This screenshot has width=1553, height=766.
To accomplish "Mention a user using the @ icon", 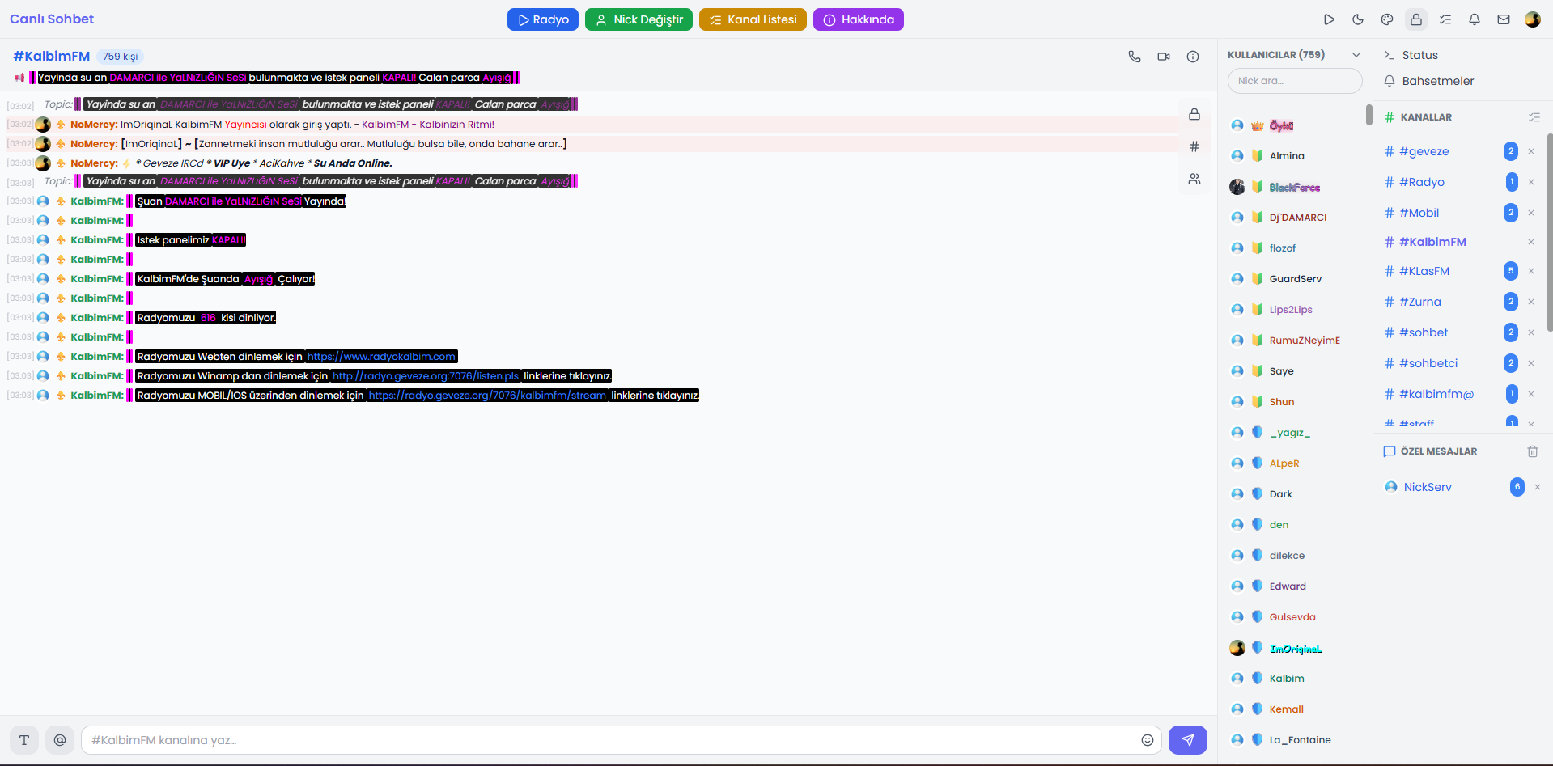I will (x=60, y=739).
